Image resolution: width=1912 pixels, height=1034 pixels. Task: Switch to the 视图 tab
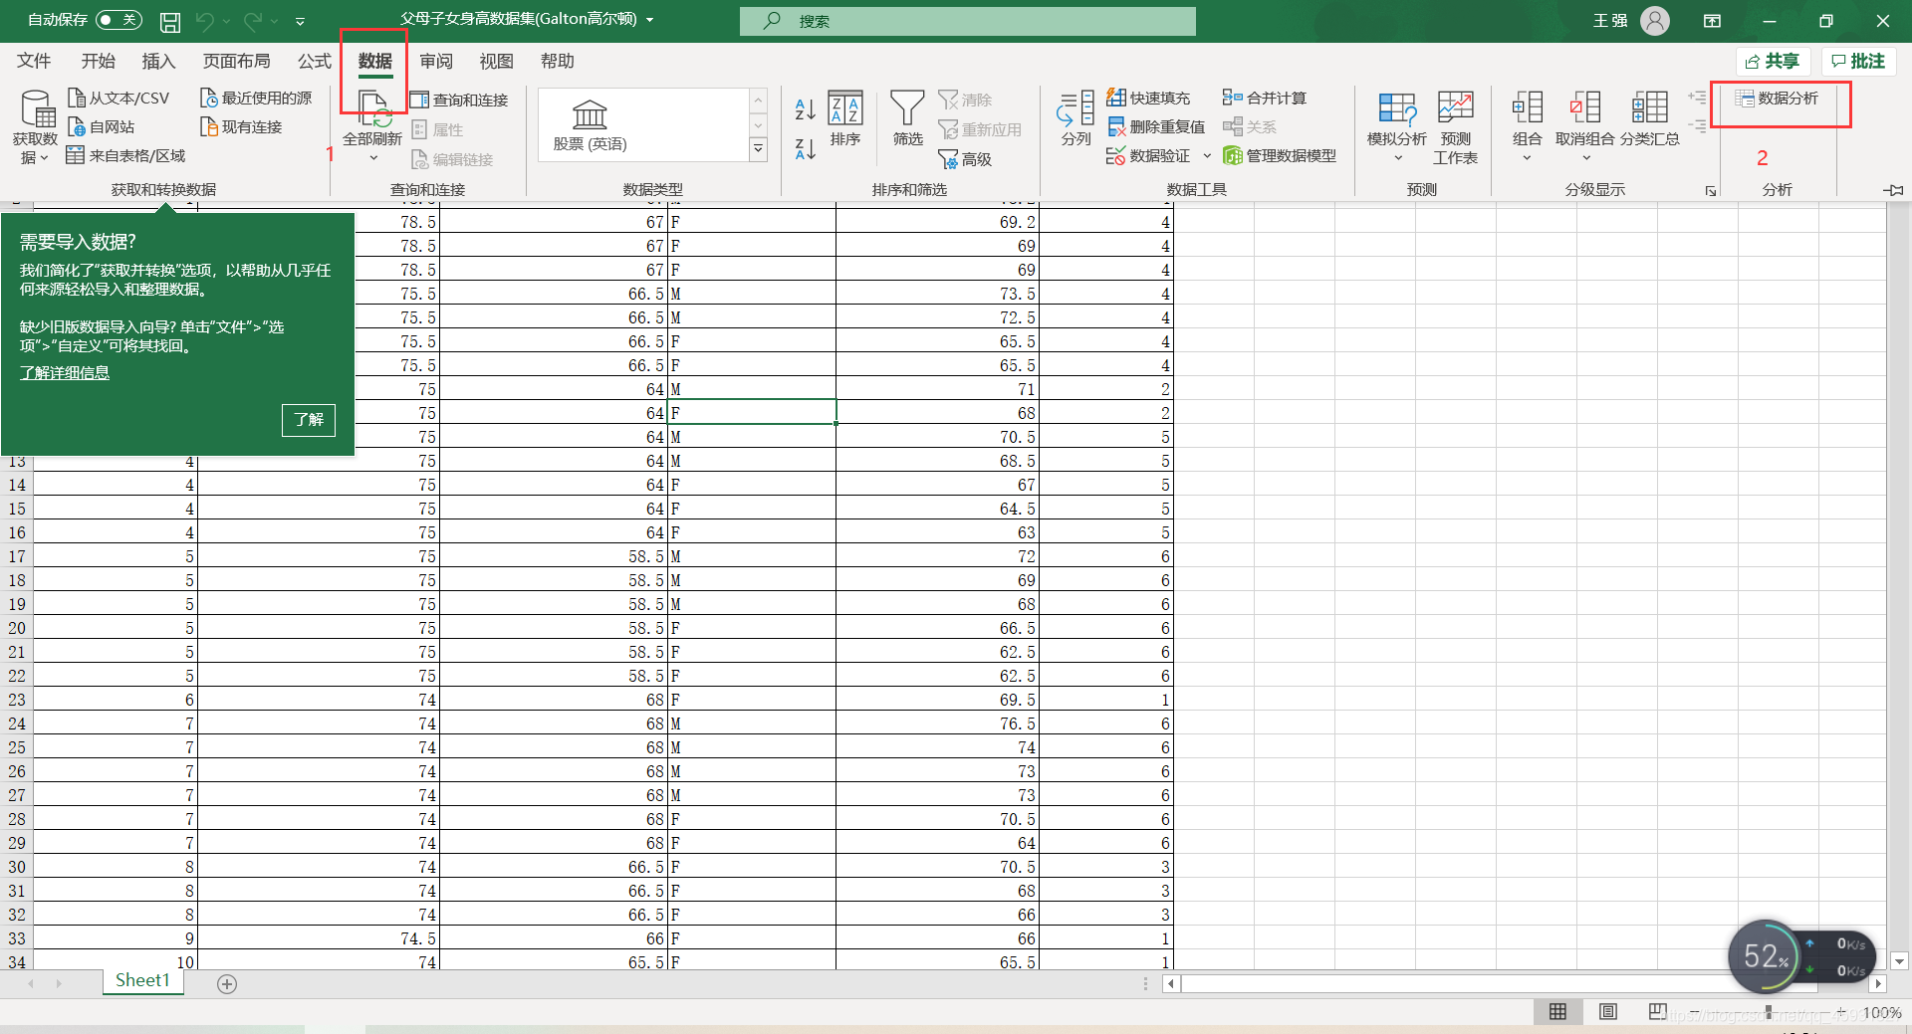(x=496, y=62)
